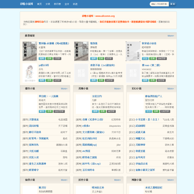This screenshot has height=194, width=194.
Task: Open the 排行榜 navigation item
Action: click(57, 4)
